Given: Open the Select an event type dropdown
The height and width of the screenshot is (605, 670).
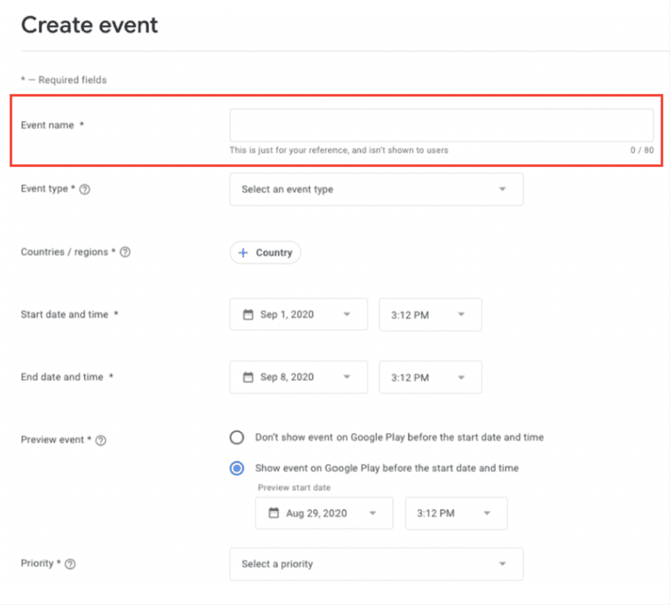Looking at the screenshot, I should [x=376, y=189].
